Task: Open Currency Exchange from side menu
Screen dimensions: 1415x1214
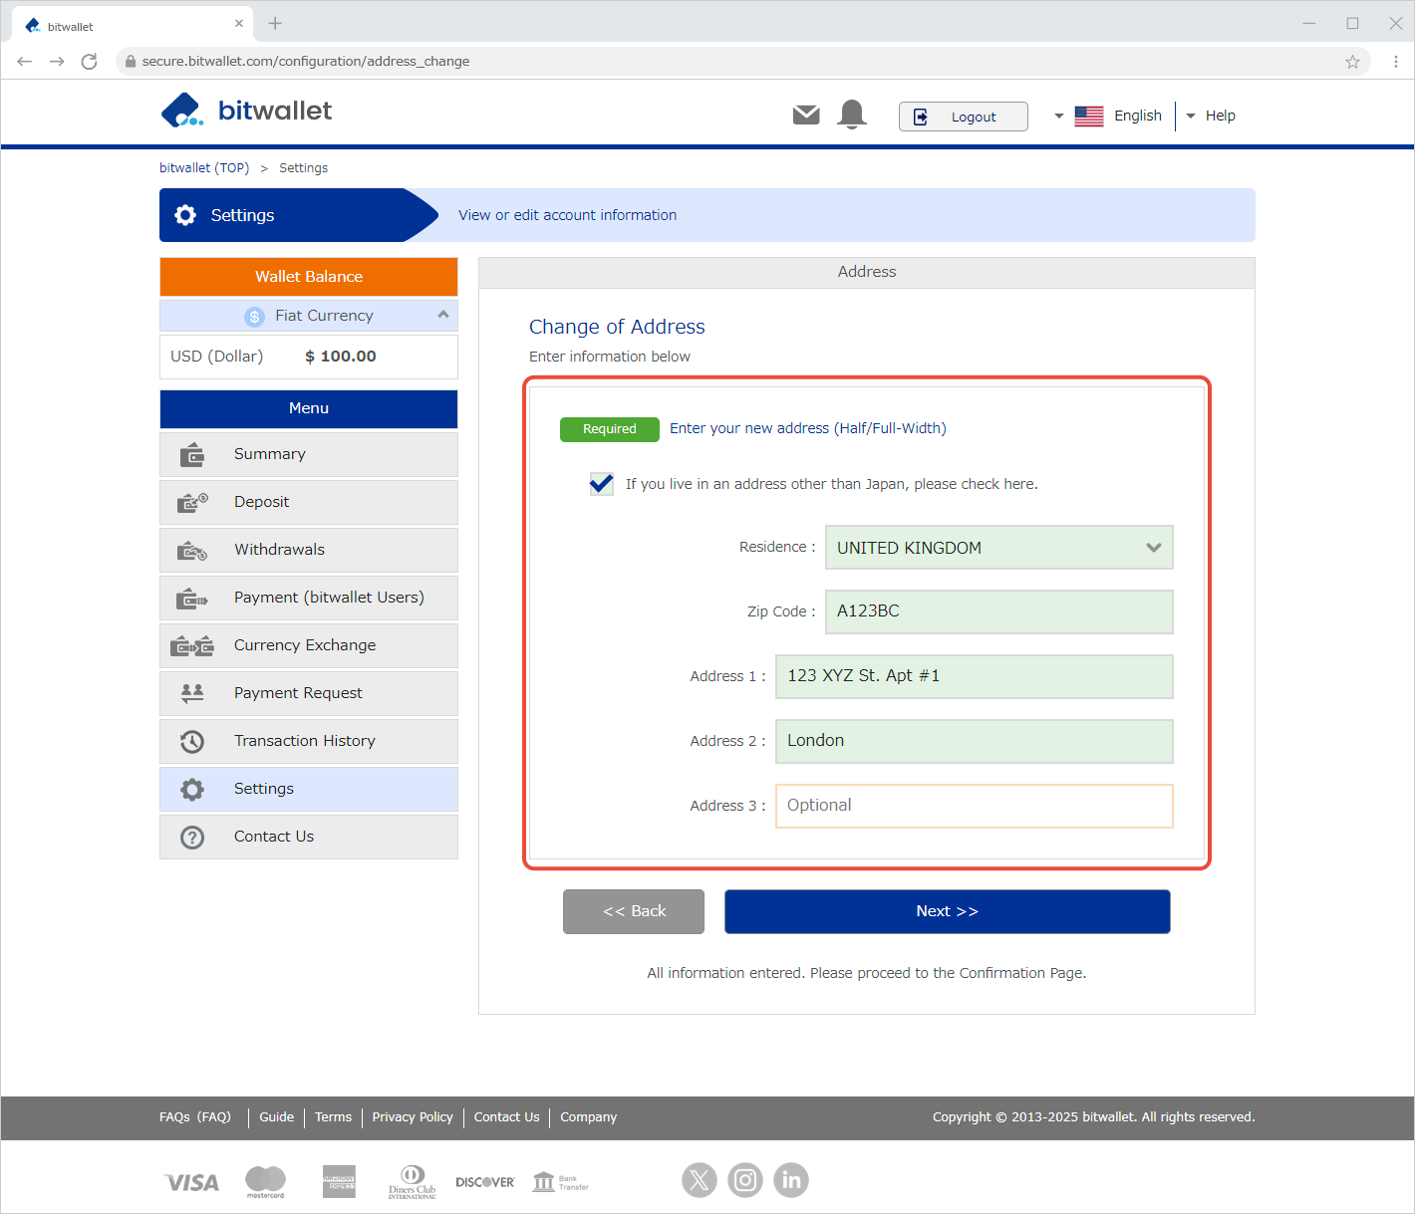Action: pyautogui.click(x=304, y=645)
